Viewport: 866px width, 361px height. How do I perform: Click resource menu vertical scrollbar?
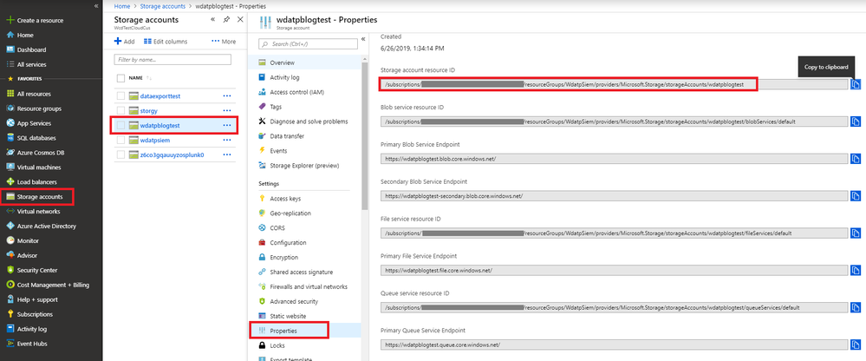(364, 135)
